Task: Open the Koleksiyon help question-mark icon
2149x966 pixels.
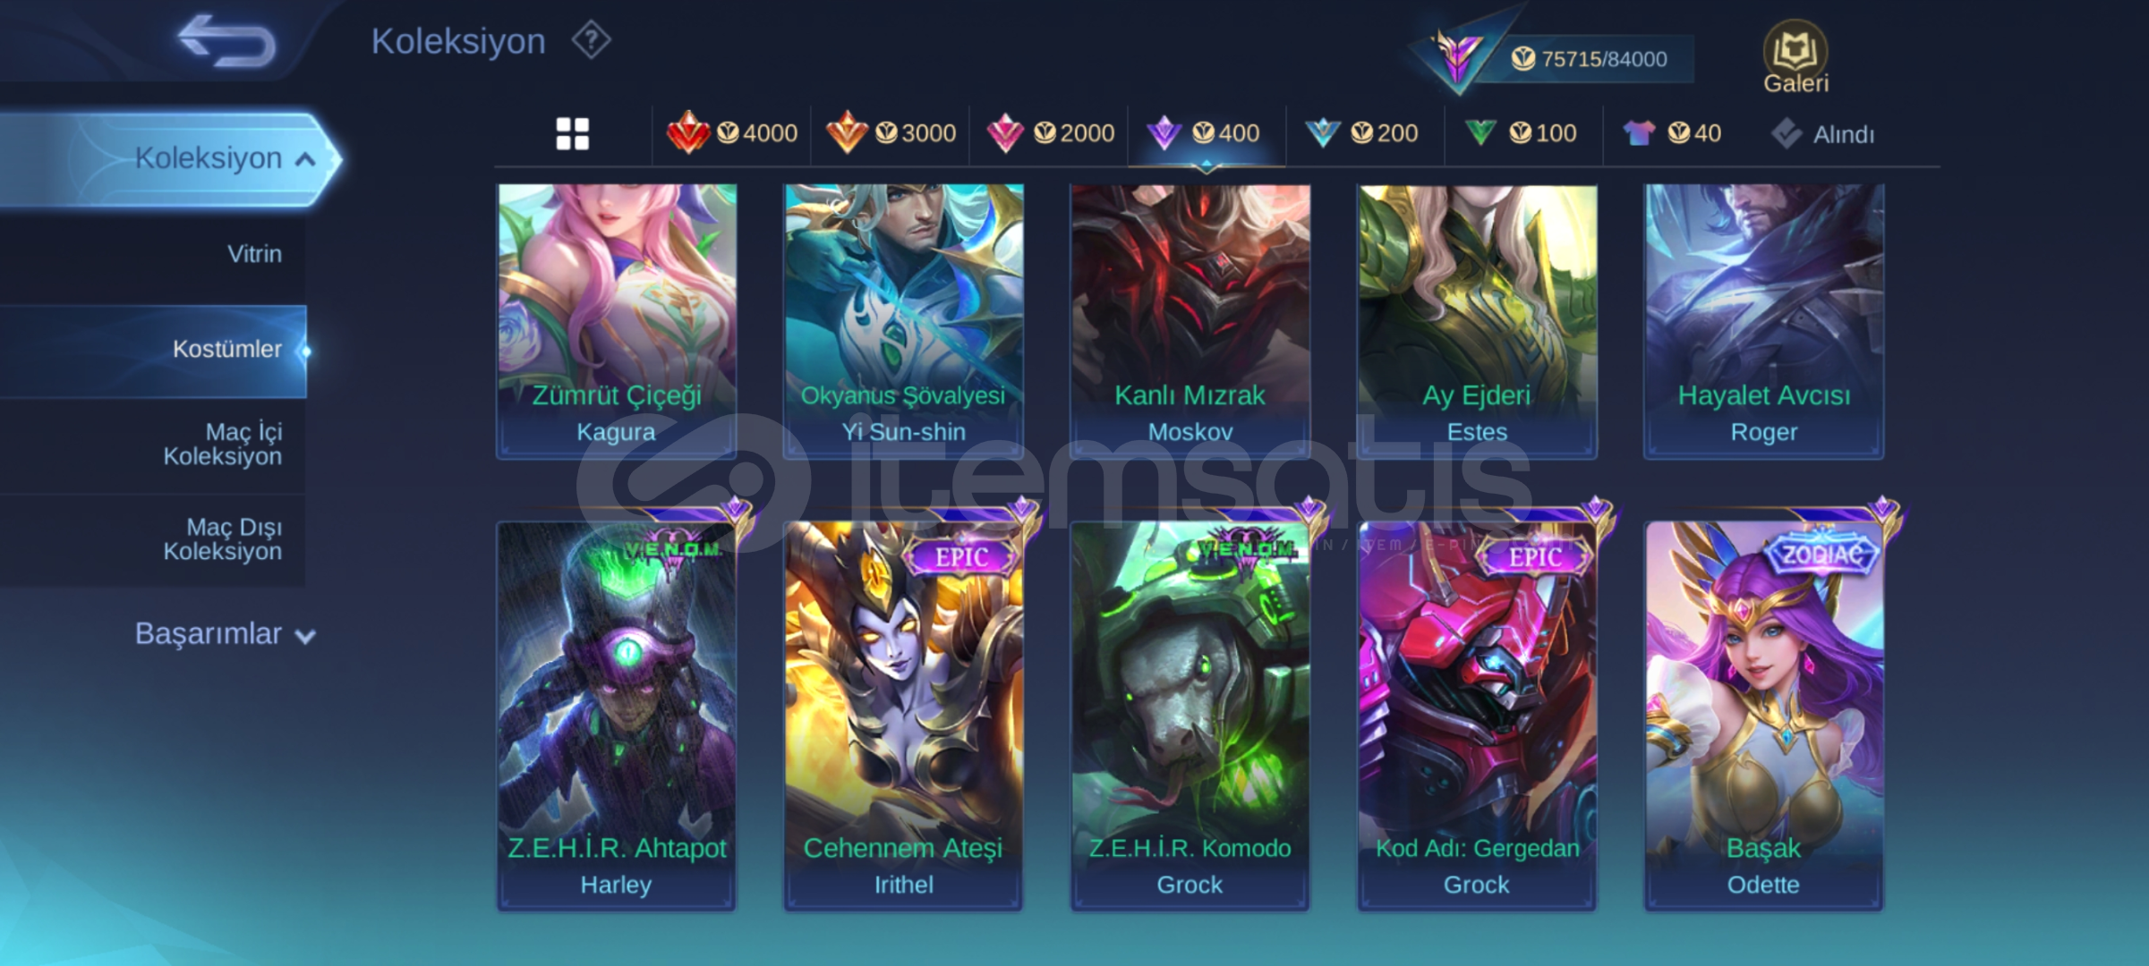Action: point(592,40)
